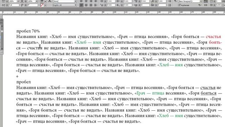This screenshot has width=225, height=127.
Task: Click the clear overrides icon right of Hyphenate
Action: 200,5
